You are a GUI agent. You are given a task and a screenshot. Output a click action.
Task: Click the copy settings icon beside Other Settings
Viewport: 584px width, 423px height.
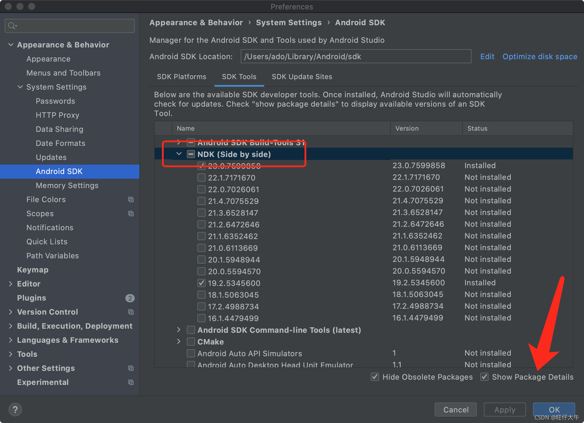tap(131, 368)
